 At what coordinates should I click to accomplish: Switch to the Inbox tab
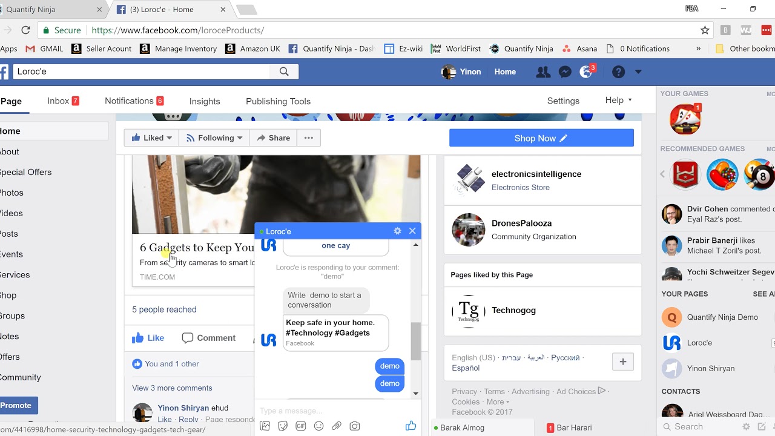pyautogui.click(x=64, y=101)
